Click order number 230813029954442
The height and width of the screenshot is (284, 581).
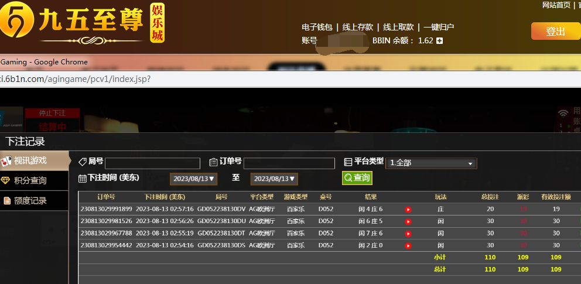pos(107,245)
